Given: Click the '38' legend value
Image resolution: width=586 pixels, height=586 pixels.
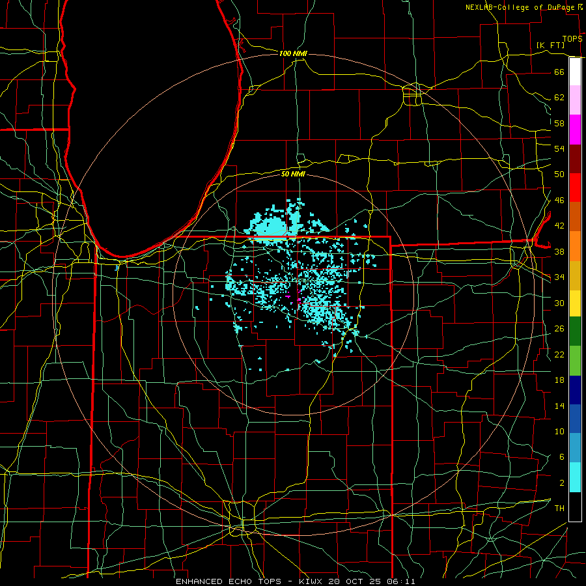Looking at the screenshot, I should pyautogui.click(x=559, y=251).
